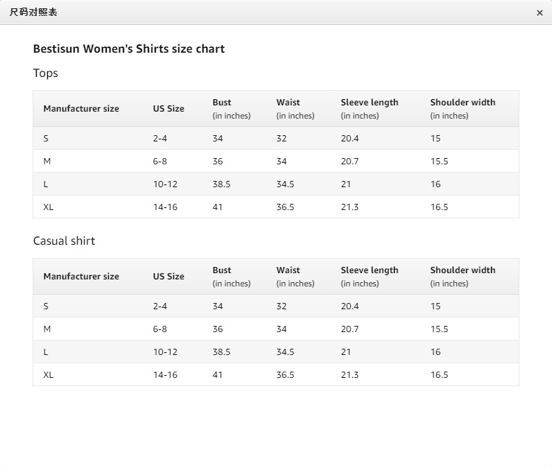552x468 pixels.
Task: Close the size chart dialog
Action: [x=540, y=12]
